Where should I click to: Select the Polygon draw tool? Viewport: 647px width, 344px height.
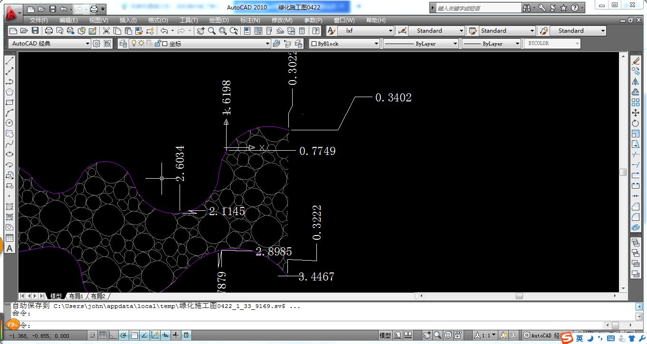[10, 92]
